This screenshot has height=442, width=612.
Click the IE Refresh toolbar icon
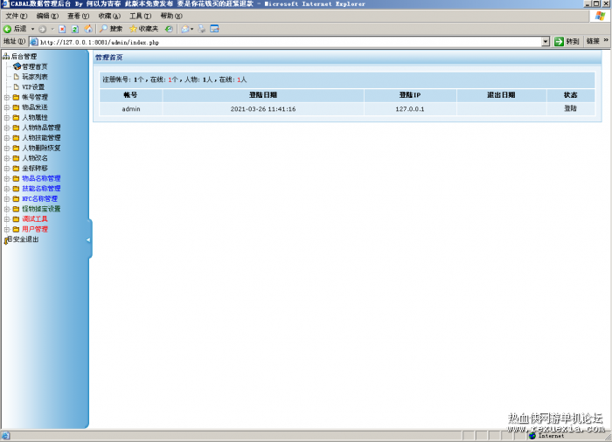(74, 29)
